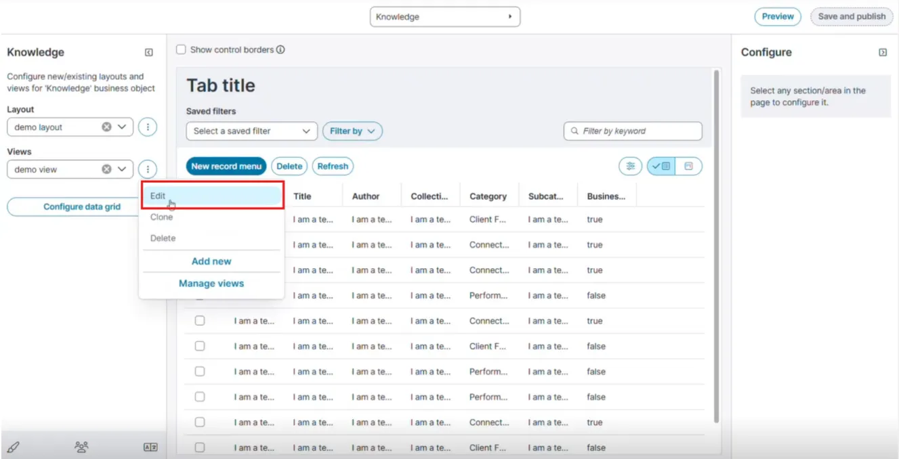Click the Saved filters label
Viewport: 899px width, 459px height.
pyautogui.click(x=211, y=111)
